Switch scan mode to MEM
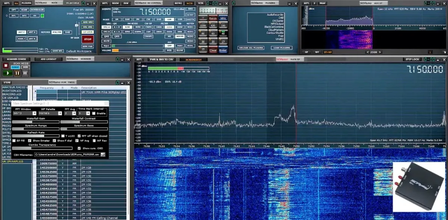Viewport: 448px width, 220px height. 26,67
